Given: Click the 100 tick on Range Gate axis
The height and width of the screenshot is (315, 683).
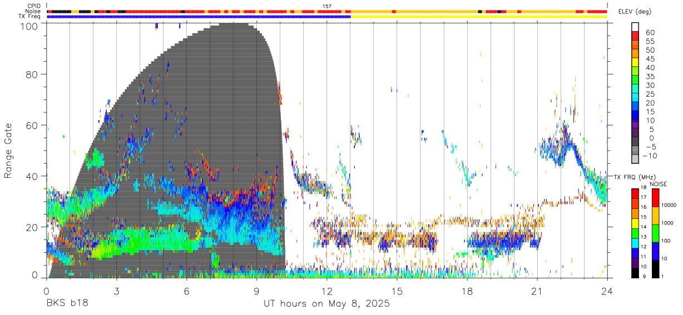Looking at the screenshot, I should pyautogui.click(x=30, y=26).
